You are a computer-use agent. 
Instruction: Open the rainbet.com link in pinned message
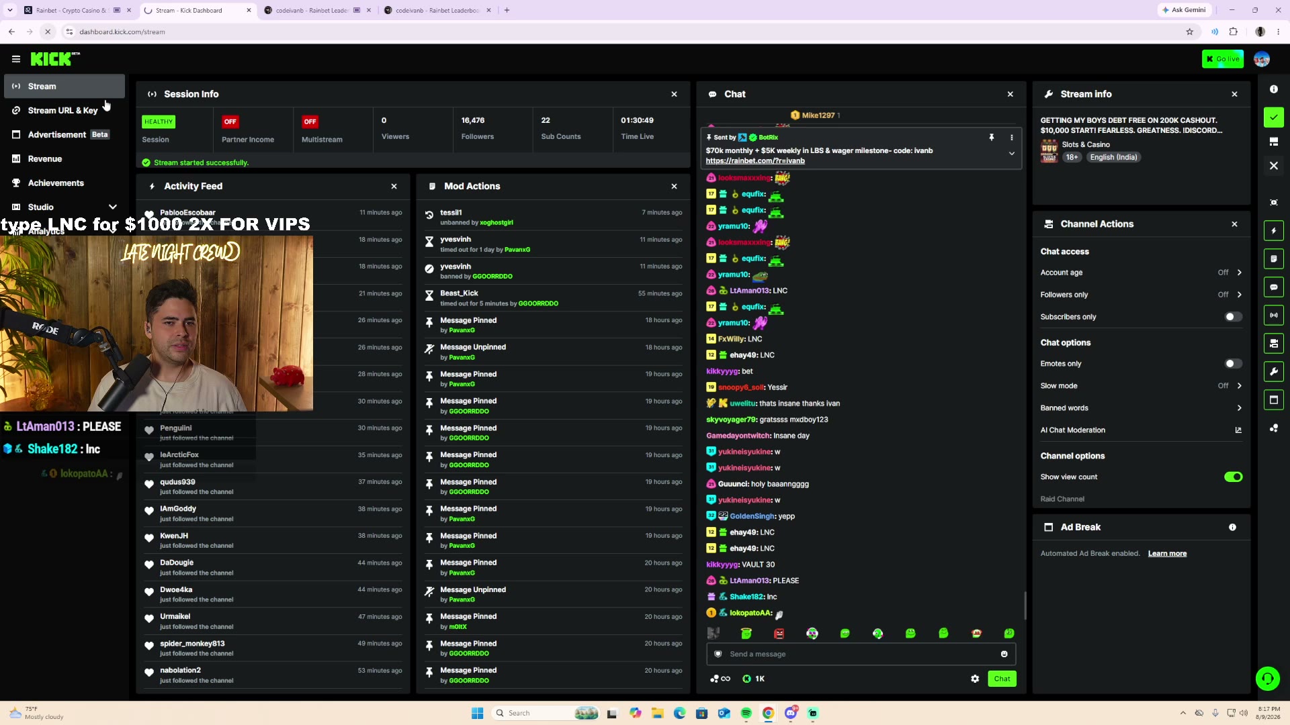click(x=755, y=161)
